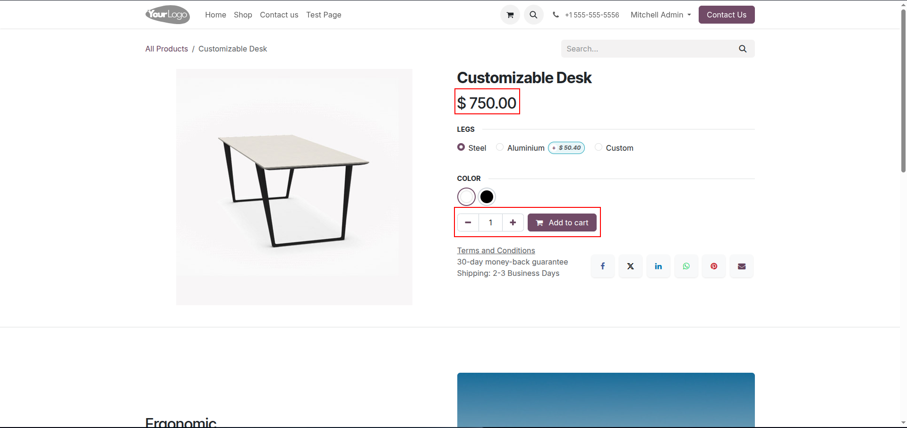This screenshot has width=907, height=428.
Task: Share product on Facebook
Action: point(603,266)
